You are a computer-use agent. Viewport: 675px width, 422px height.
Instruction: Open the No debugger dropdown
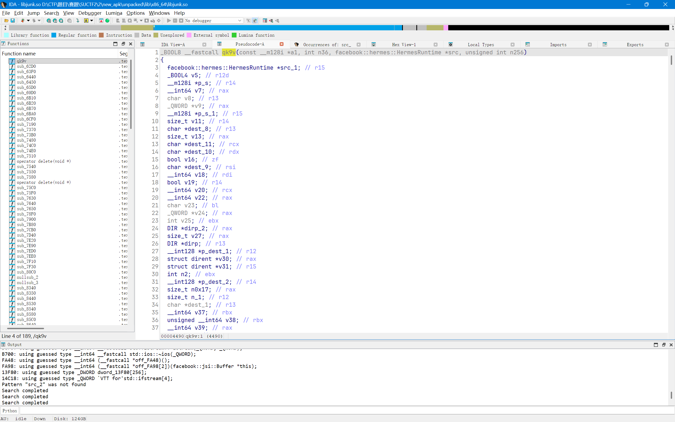pos(213,21)
